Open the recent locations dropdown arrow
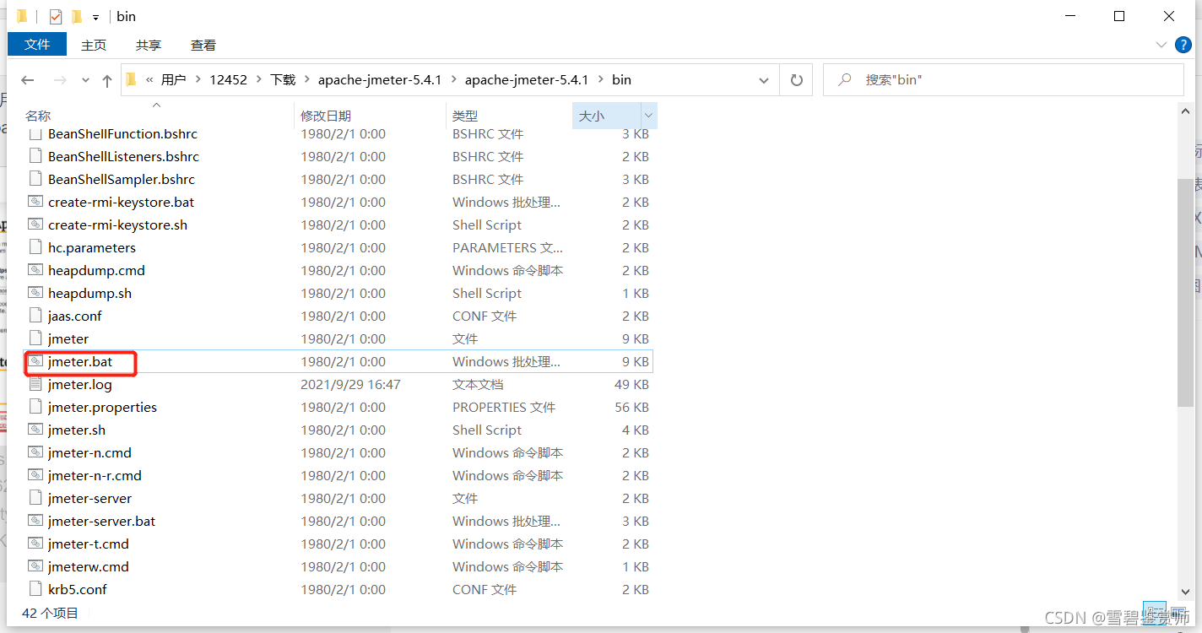Screen dimensions: 1202x633 (x=85, y=80)
